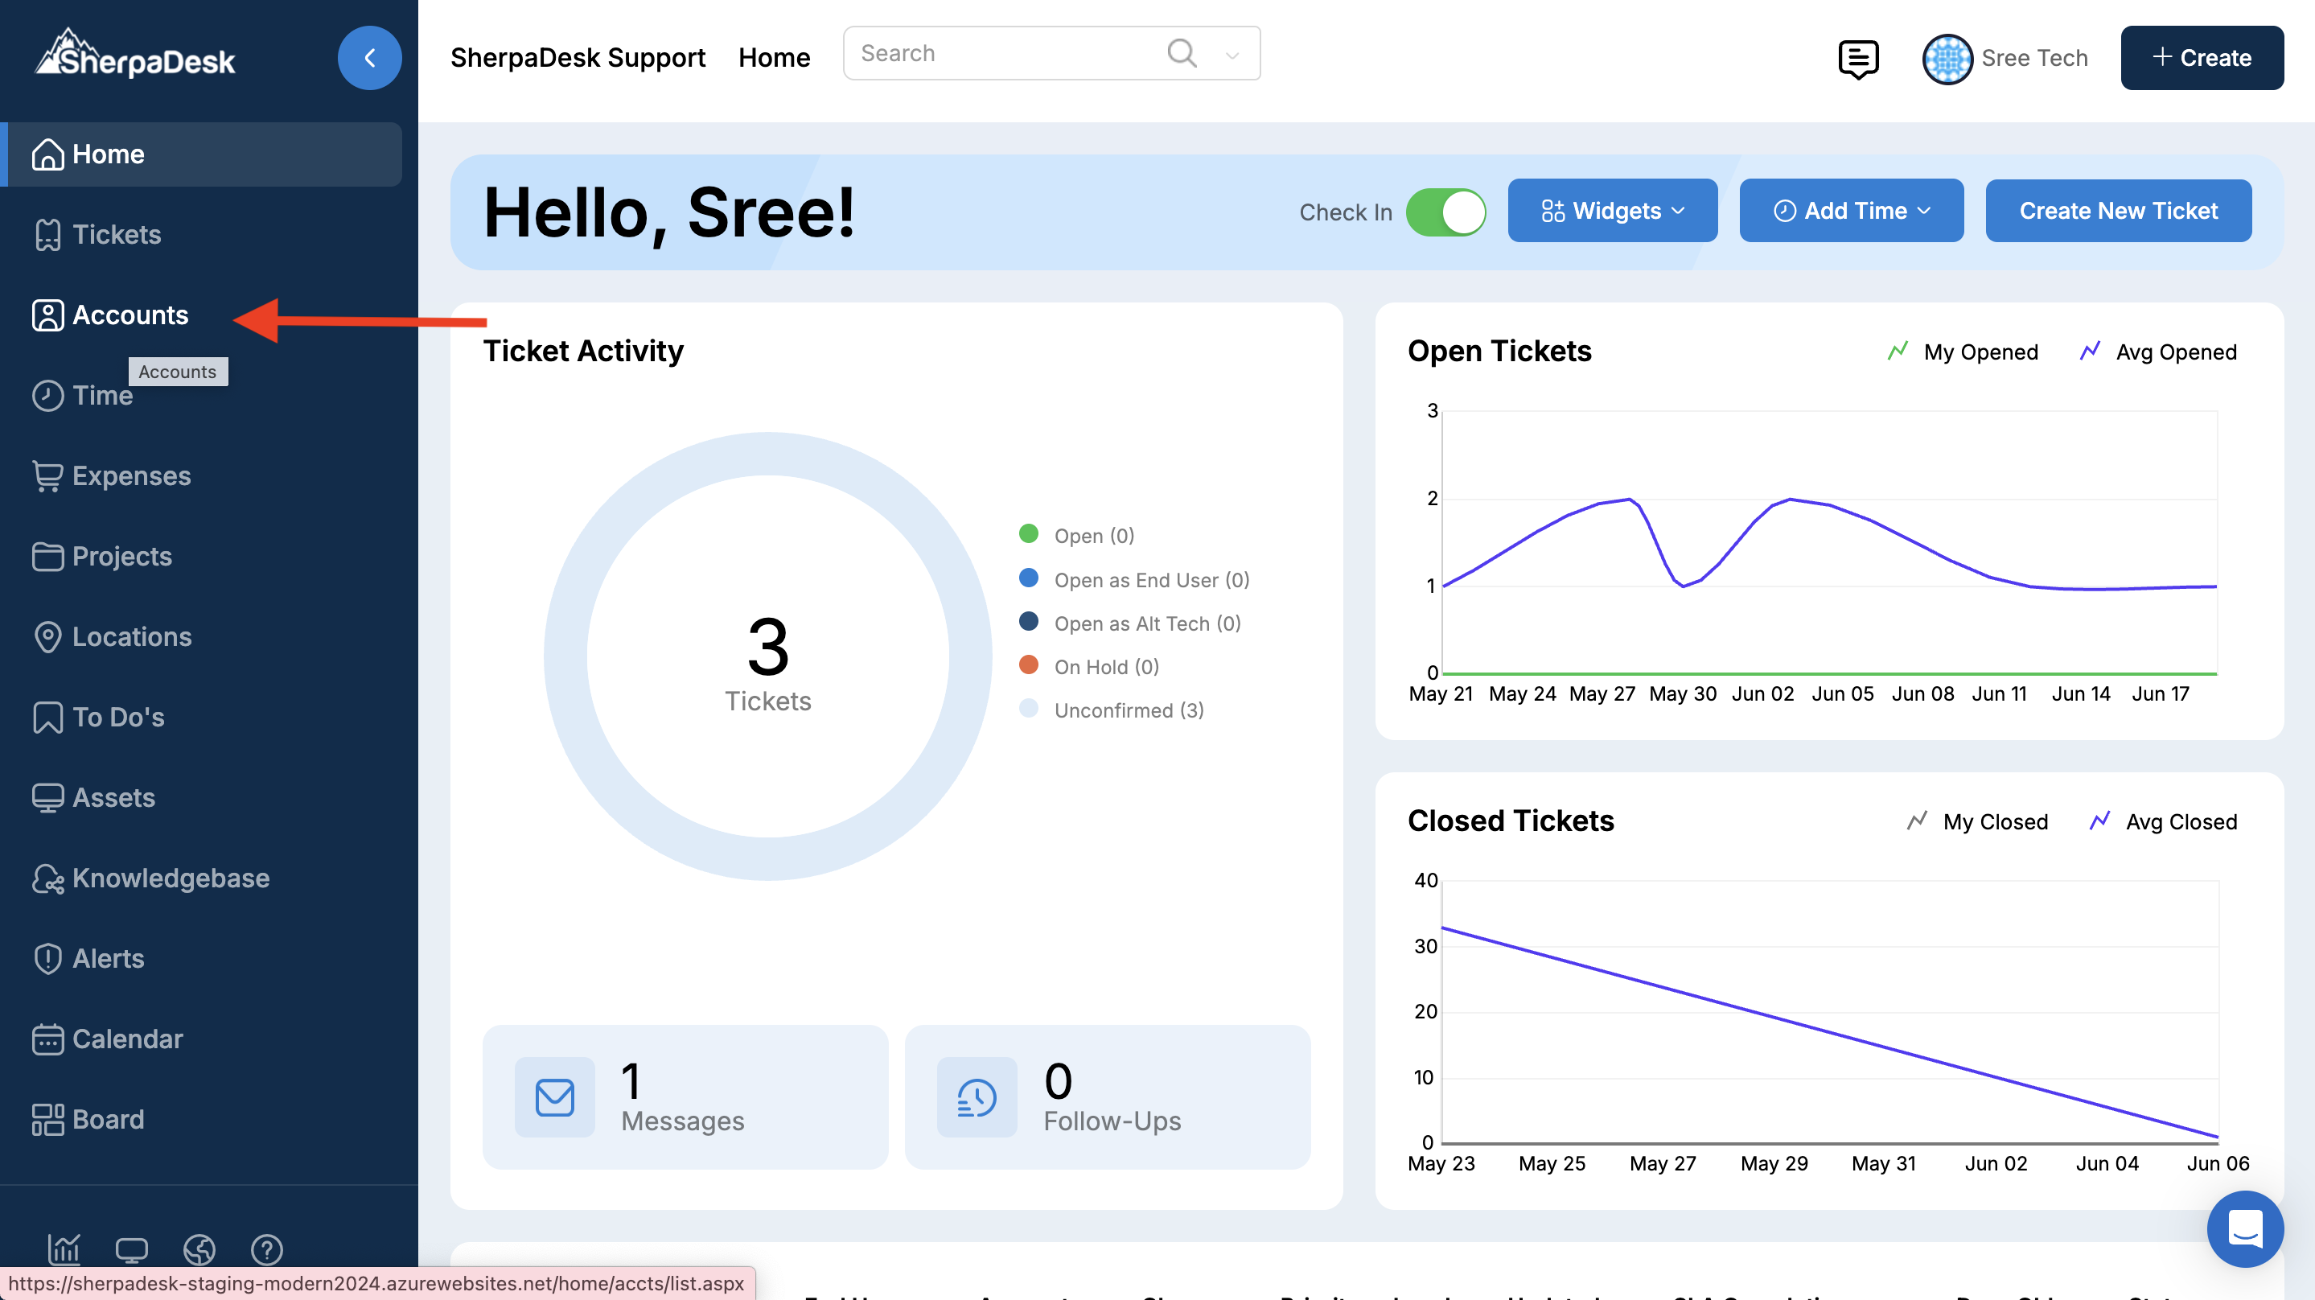Screen dimensions: 2315x1300
Task: Expand the search options chevron
Action: [1232, 56]
